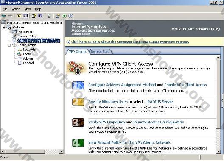
Task: Click the Add-ins node icon
Action: pyautogui.click(x=20, y=58)
